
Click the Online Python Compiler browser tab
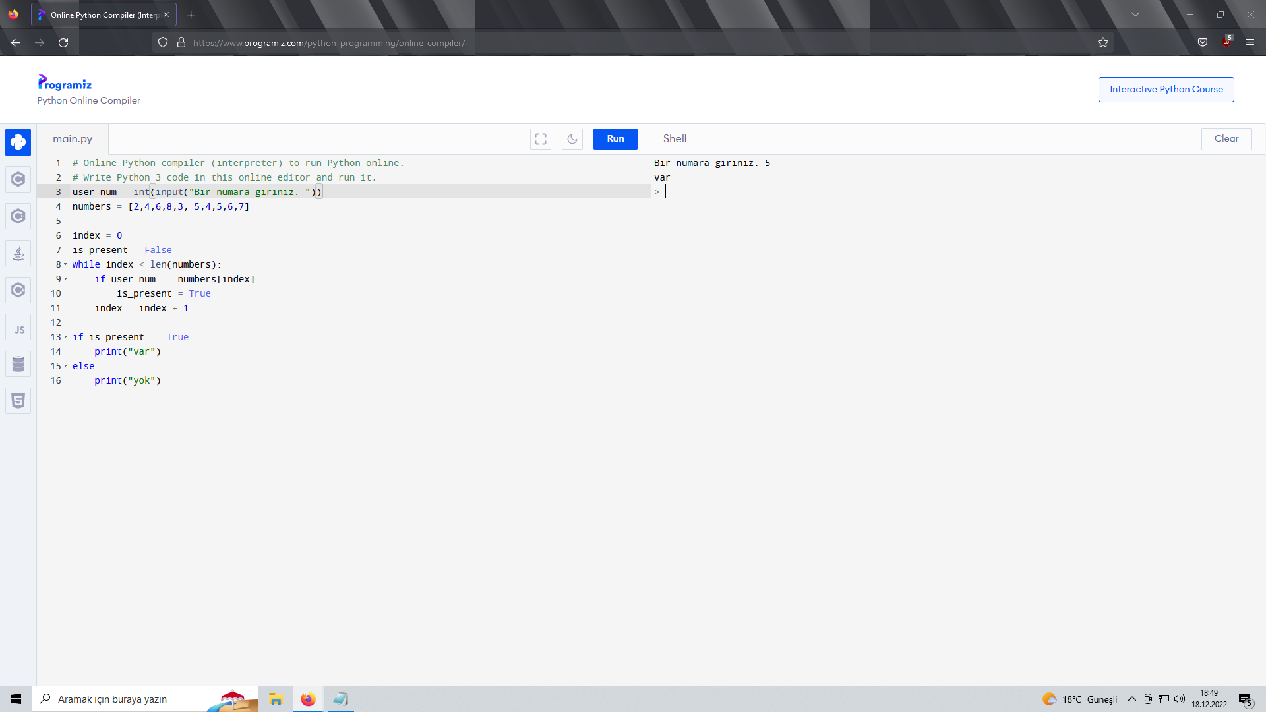click(x=104, y=15)
